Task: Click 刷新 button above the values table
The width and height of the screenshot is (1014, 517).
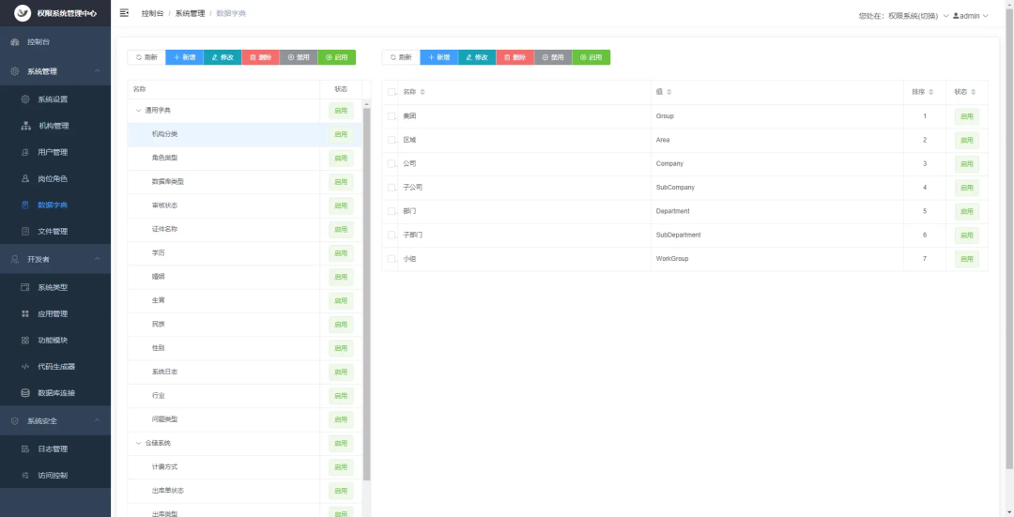Action: pos(401,57)
